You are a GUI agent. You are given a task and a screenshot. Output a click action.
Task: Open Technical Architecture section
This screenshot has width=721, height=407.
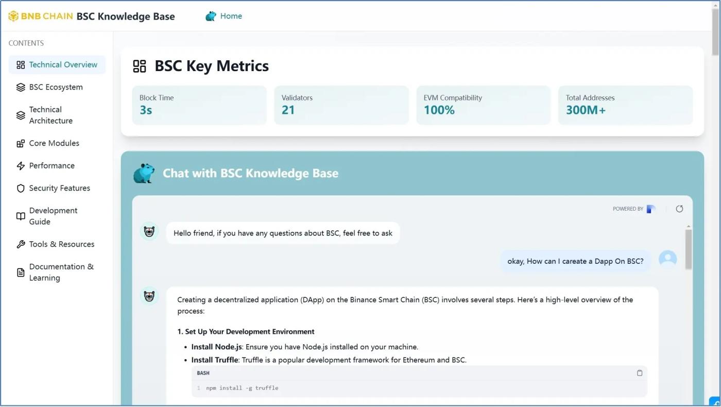[50, 115]
